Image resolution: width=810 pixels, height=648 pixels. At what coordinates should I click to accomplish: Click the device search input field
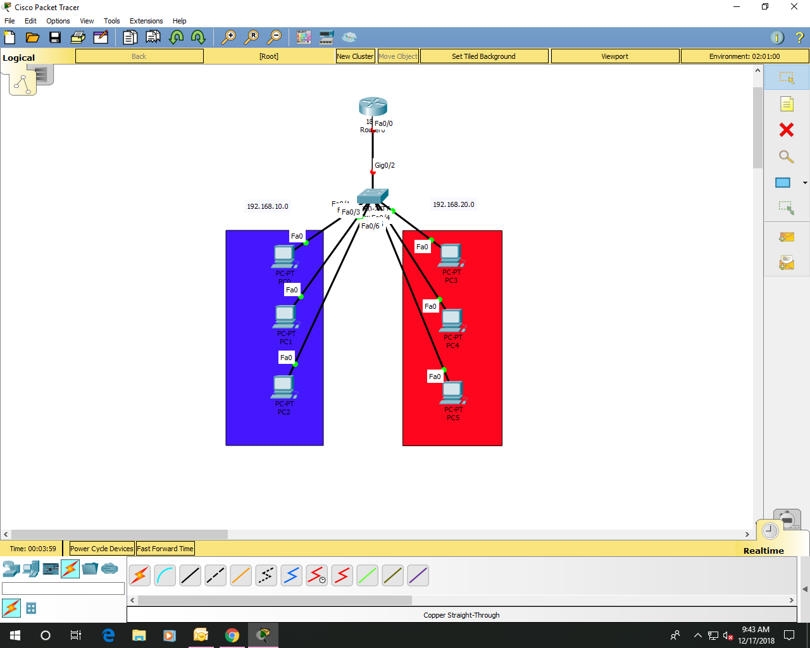tap(63, 588)
